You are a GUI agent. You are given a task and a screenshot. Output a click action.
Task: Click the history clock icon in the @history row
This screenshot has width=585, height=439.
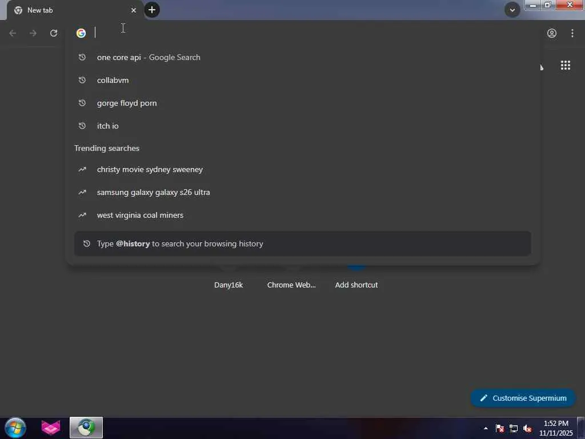87,244
